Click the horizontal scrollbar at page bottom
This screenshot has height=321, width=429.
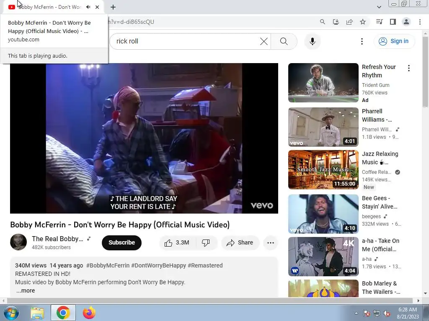coord(209,301)
